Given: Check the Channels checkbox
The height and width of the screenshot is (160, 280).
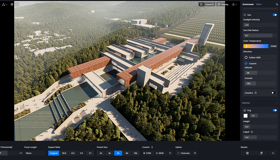Looking at the screenshot, I should click(179, 153).
